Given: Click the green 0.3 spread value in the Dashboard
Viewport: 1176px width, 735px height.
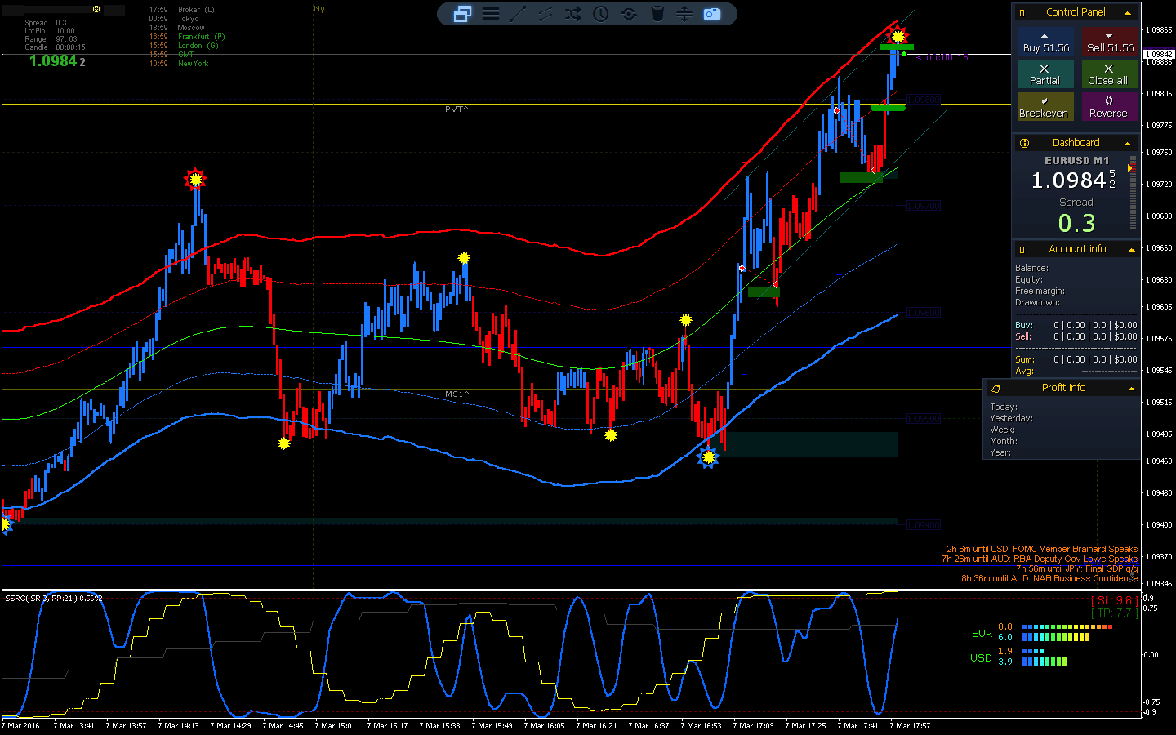Looking at the screenshot, I should pyautogui.click(x=1076, y=223).
